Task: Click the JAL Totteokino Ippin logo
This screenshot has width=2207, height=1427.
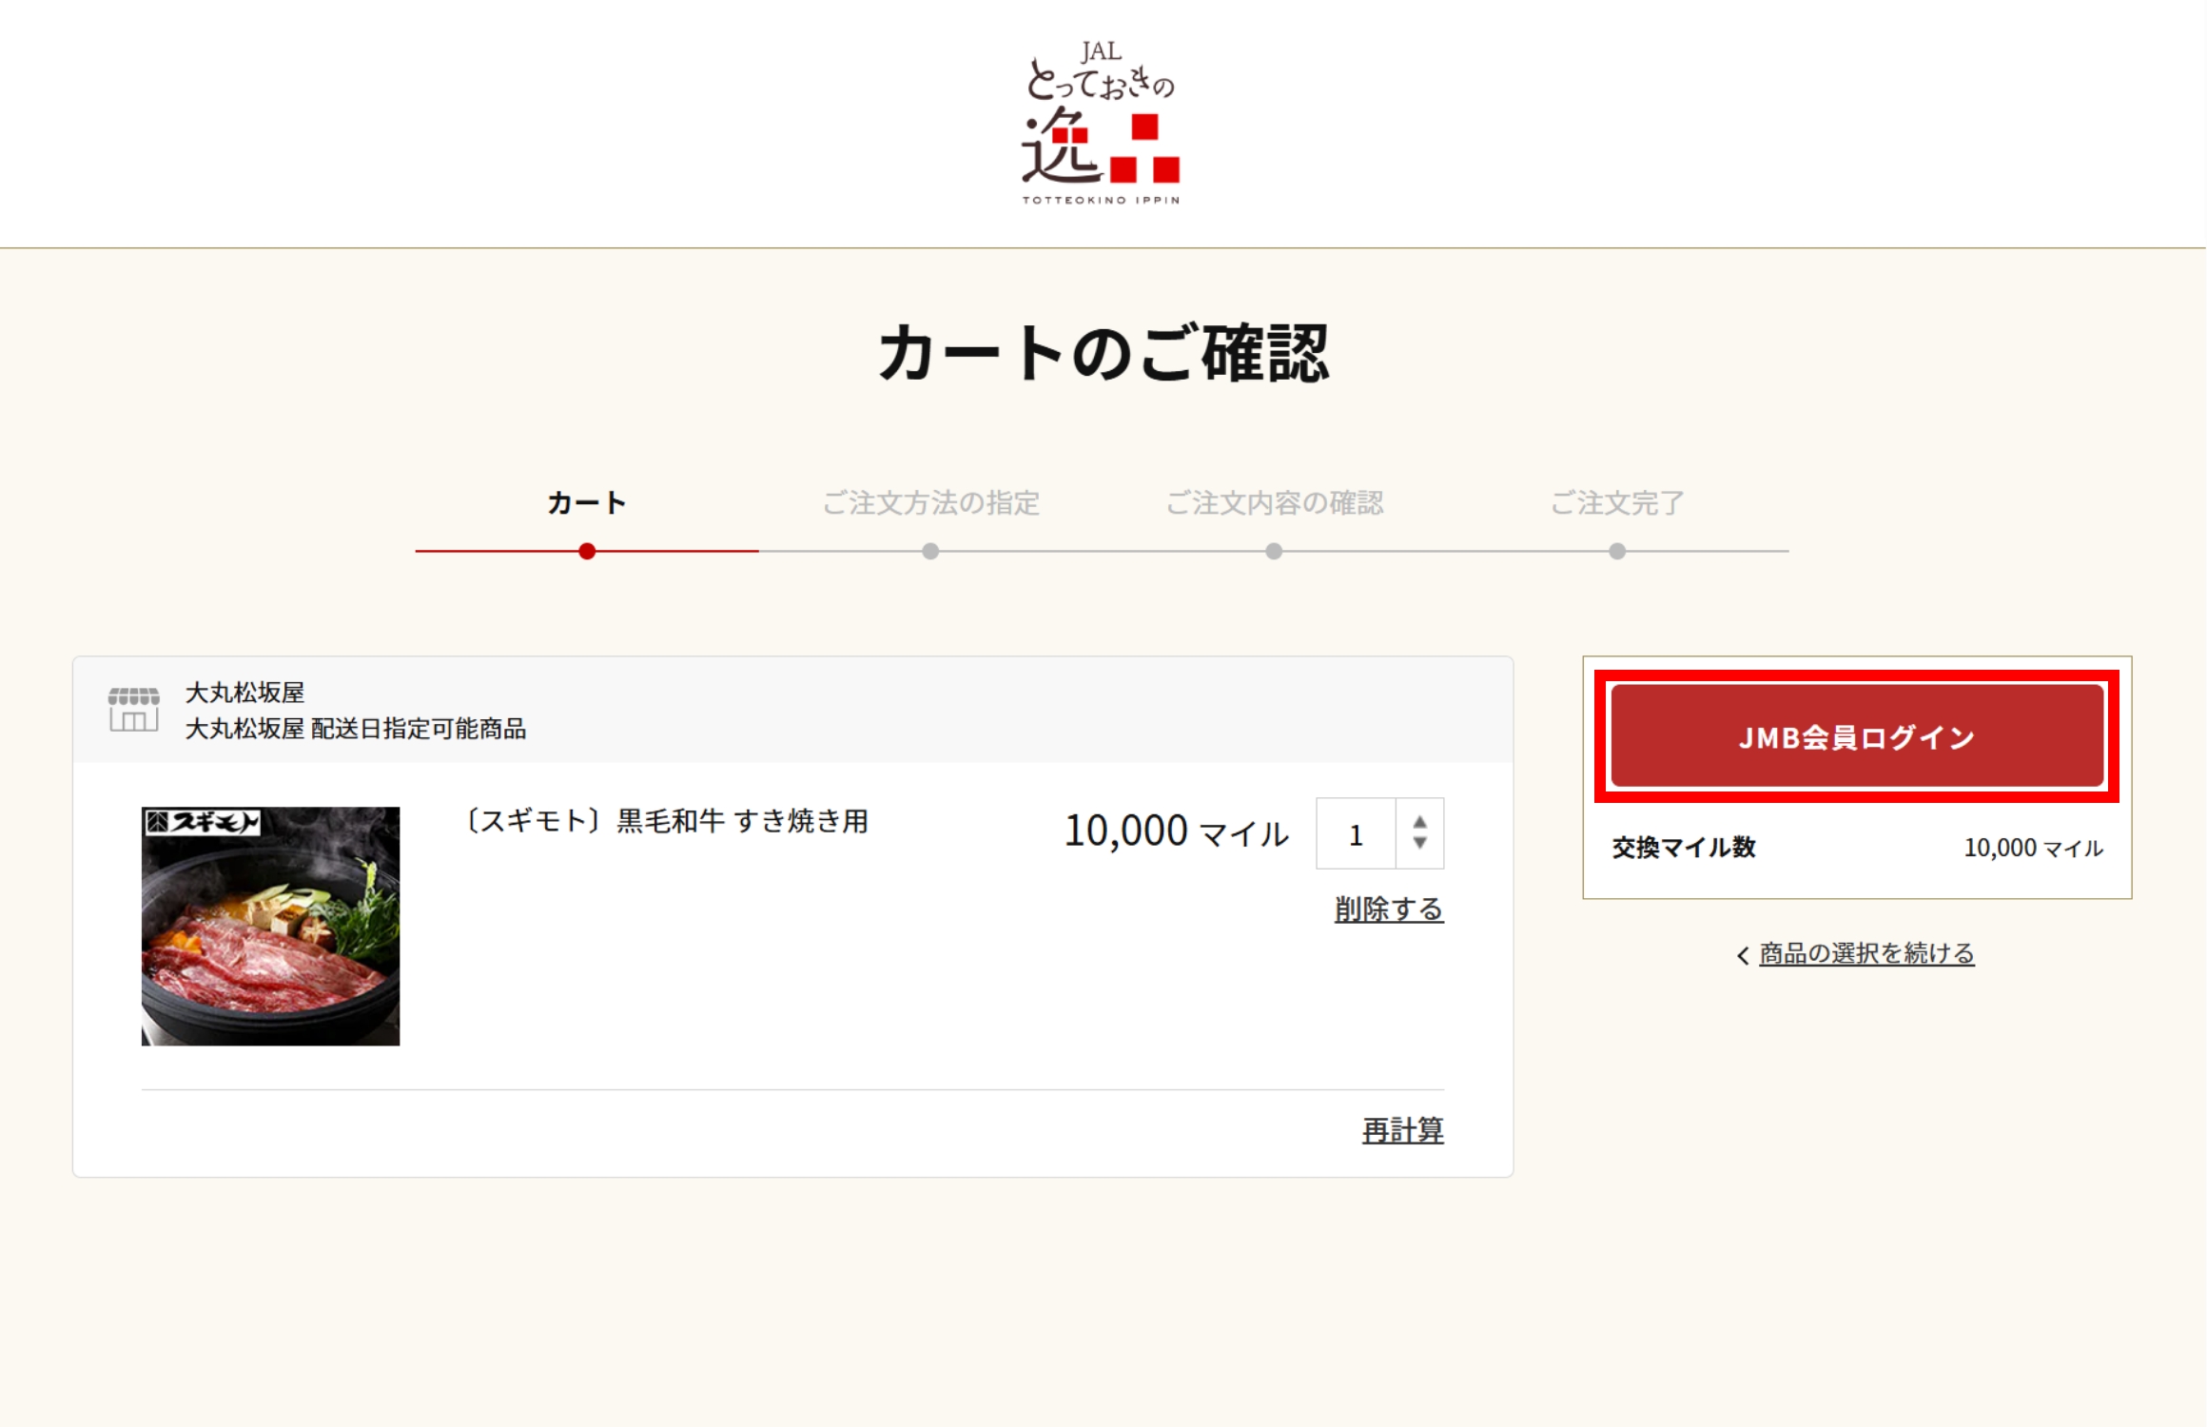Action: [1101, 123]
